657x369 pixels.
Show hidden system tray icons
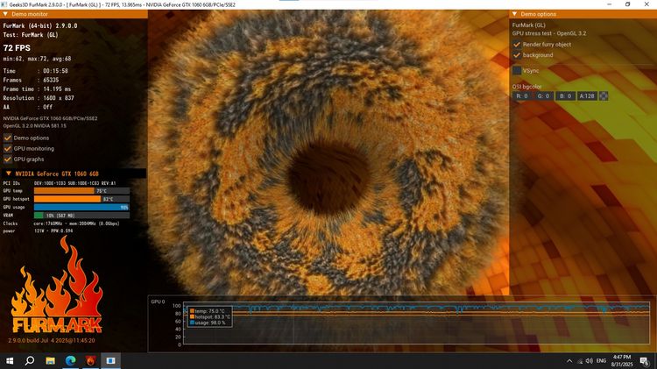point(569,360)
